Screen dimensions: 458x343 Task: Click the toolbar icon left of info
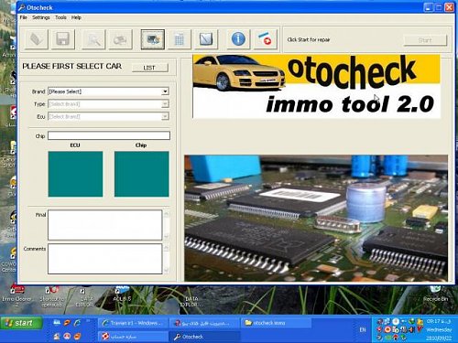pos(206,39)
